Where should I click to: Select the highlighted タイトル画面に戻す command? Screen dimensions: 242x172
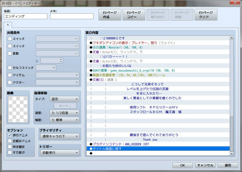[x=158, y=149]
